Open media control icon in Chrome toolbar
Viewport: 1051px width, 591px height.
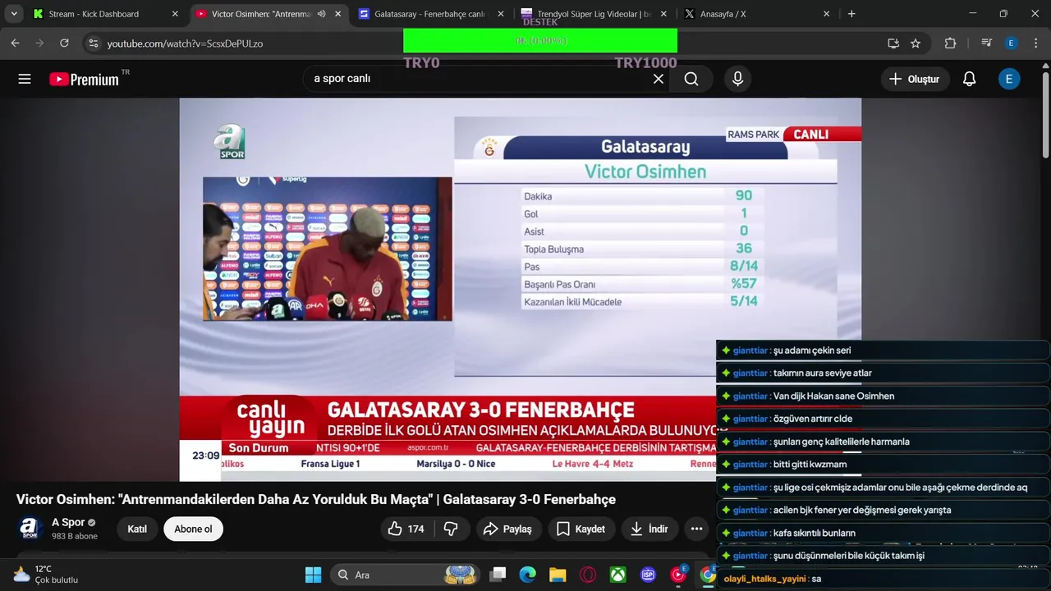[986, 43]
